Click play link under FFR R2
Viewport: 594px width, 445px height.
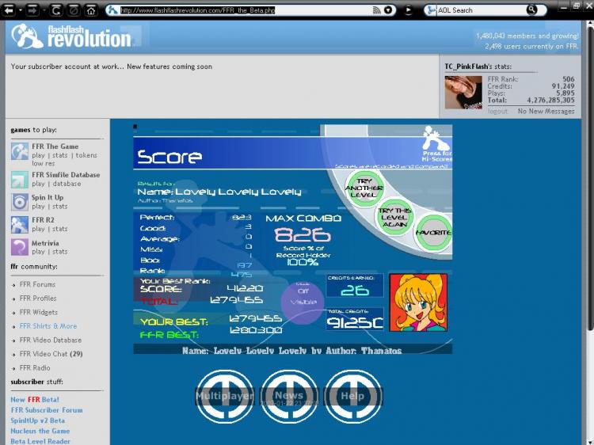click(x=38, y=229)
